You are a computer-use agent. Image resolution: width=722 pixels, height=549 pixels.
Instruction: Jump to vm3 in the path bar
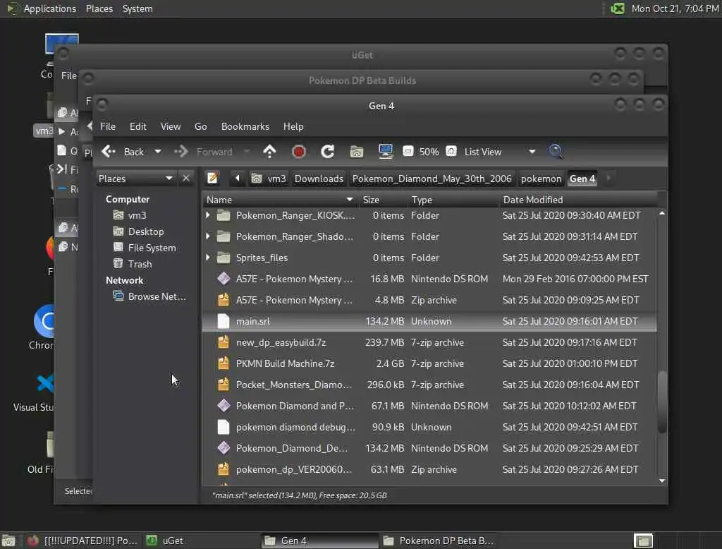270,179
